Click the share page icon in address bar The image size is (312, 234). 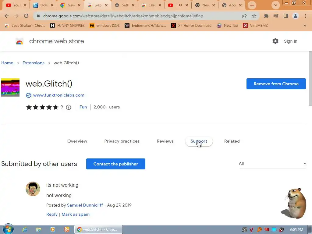[x=244, y=16]
